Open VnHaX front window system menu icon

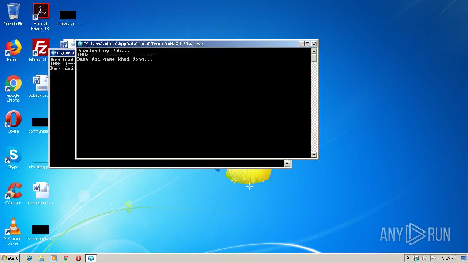pos(80,44)
